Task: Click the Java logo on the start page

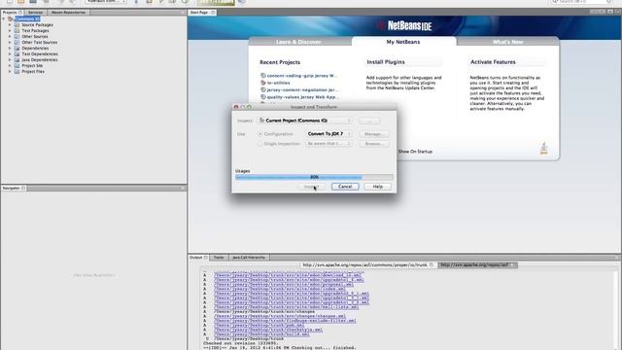Action: 544,148
